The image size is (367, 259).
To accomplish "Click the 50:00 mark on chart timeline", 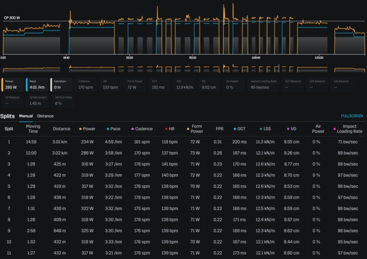I will [x=192, y=58].
